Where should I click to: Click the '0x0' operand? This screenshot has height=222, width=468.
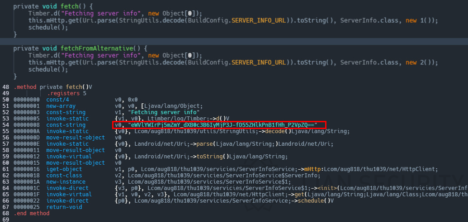132,100
